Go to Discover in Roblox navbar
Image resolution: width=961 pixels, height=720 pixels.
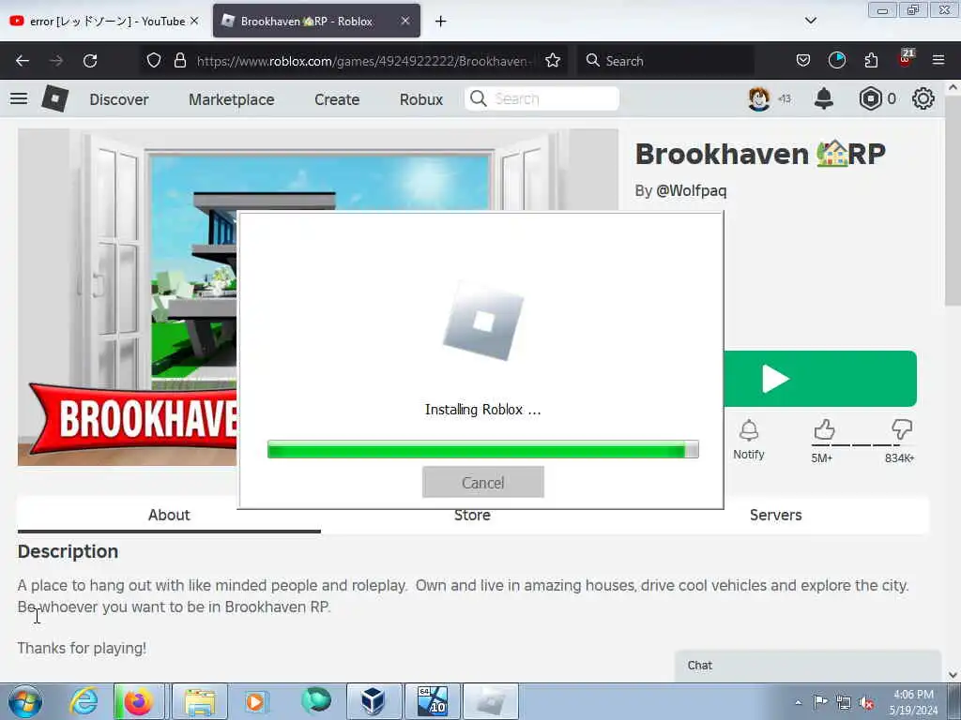(x=119, y=99)
